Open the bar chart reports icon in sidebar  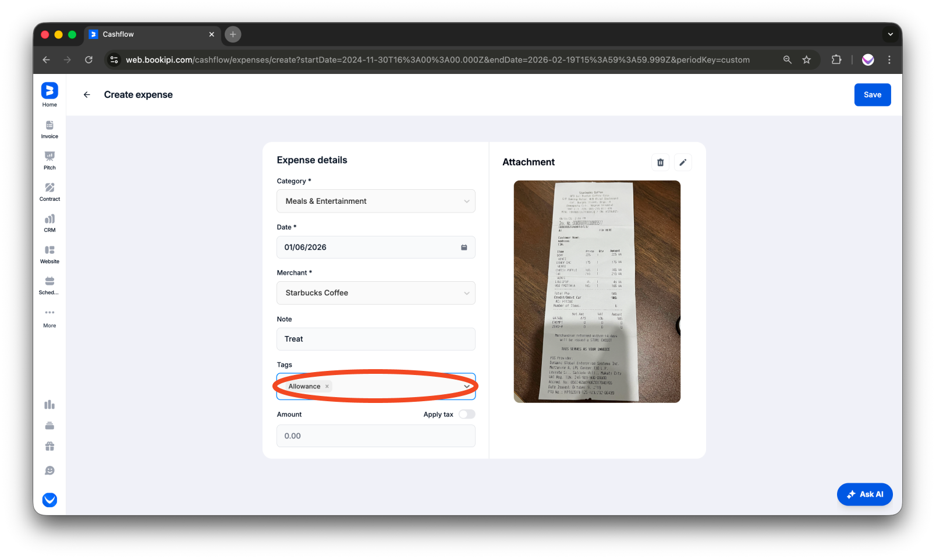point(49,405)
